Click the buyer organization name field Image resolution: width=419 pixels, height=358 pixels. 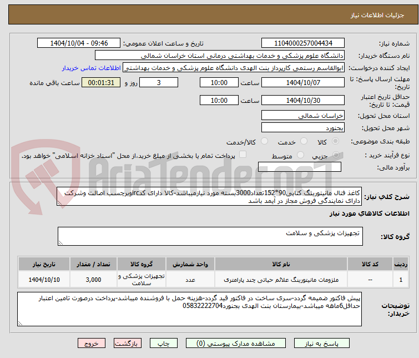[220, 56]
